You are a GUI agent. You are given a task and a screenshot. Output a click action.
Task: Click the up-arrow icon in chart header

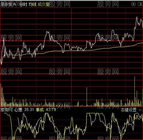tap(133, 4)
